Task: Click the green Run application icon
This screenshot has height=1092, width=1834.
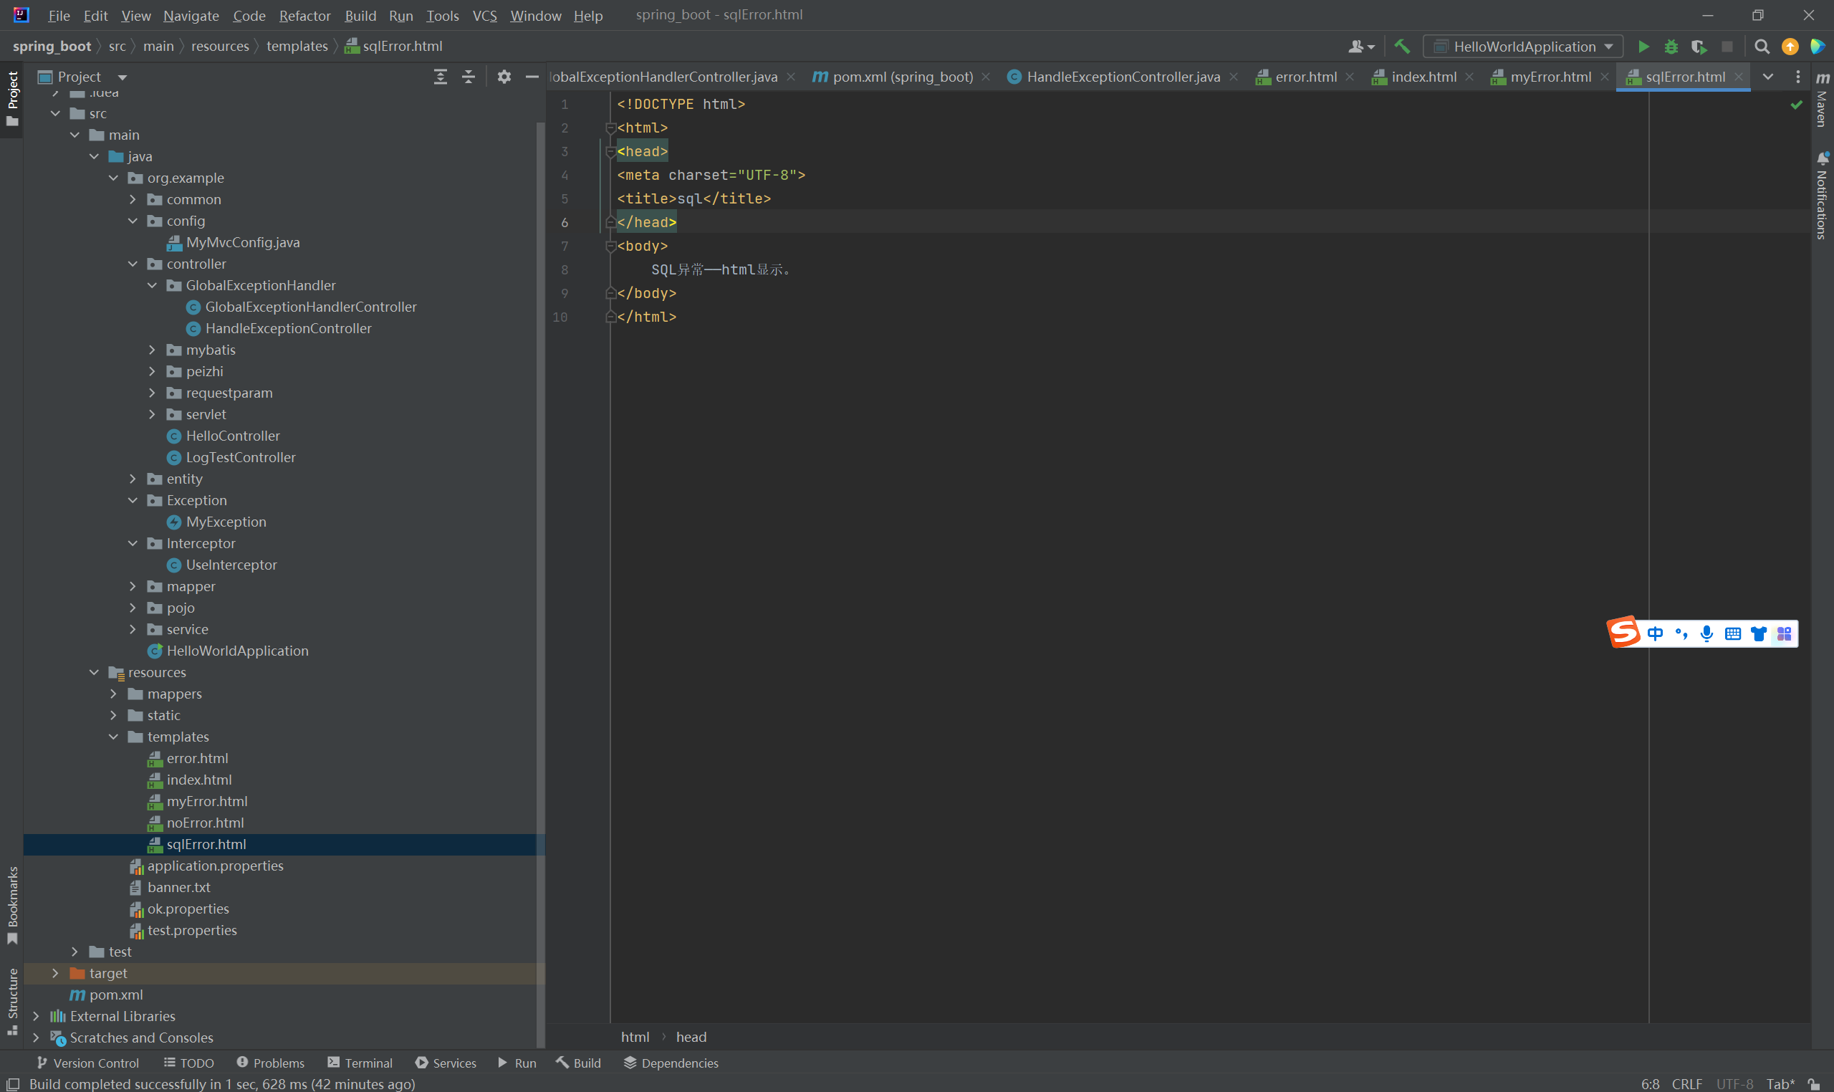Action: [1643, 47]
